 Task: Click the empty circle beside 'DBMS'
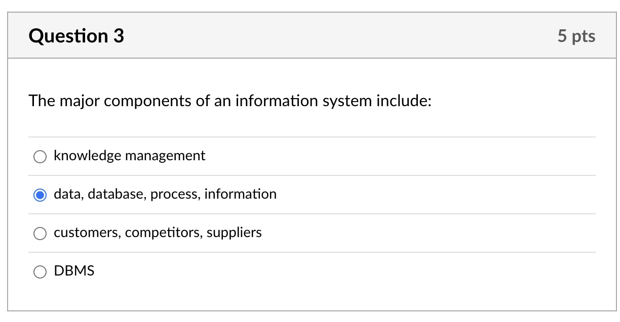40,271
